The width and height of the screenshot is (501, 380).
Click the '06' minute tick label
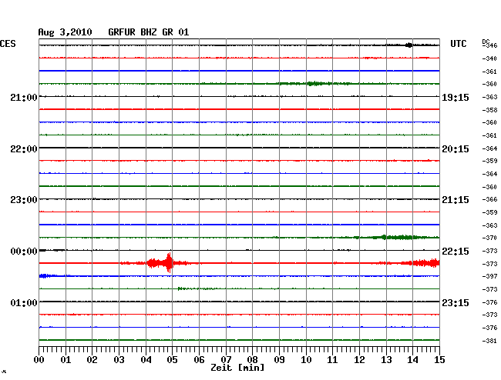(x=199, y=360)
